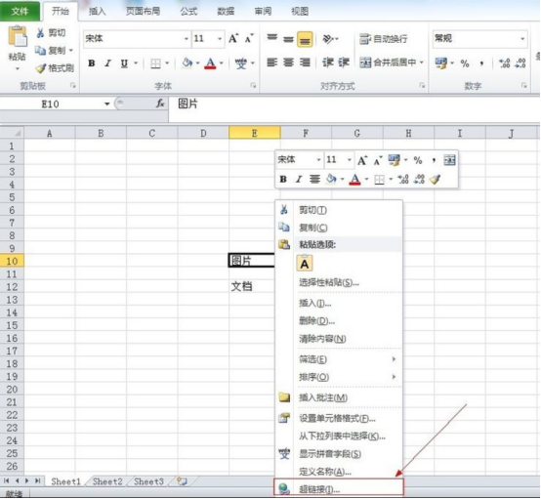Click decrease decimal icon in ribbon
The height and width of the screenshot is (499, 541).
(520, 63)
